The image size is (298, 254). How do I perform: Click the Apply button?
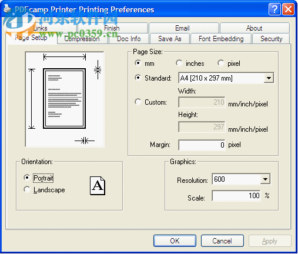pos(270,240)
